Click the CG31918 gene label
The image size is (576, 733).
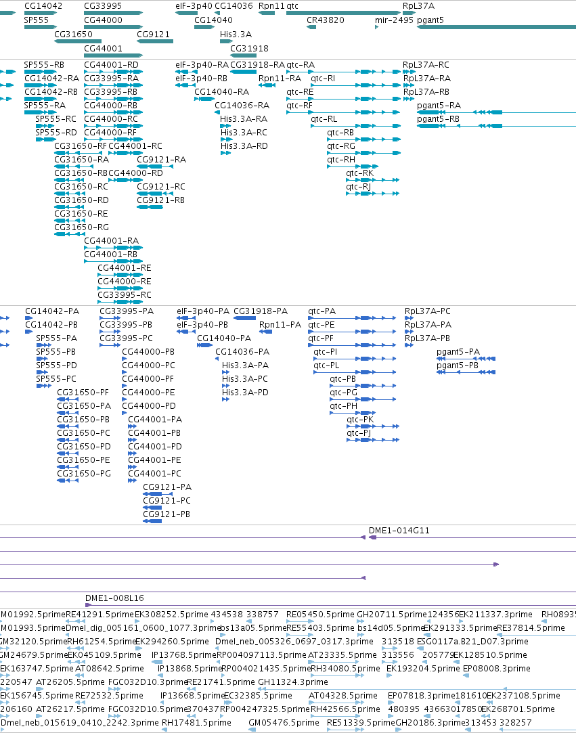click(x=250, y=48)
